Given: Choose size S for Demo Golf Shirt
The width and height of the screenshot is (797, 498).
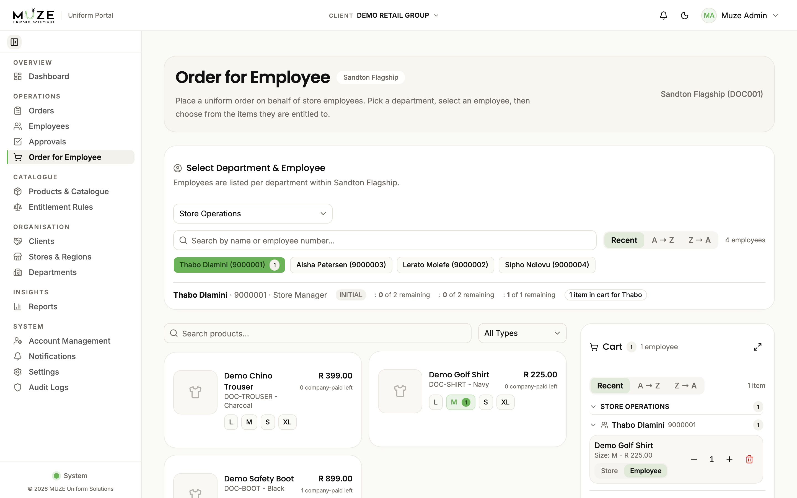Looking at the screenshot, I should click(486, 402).
